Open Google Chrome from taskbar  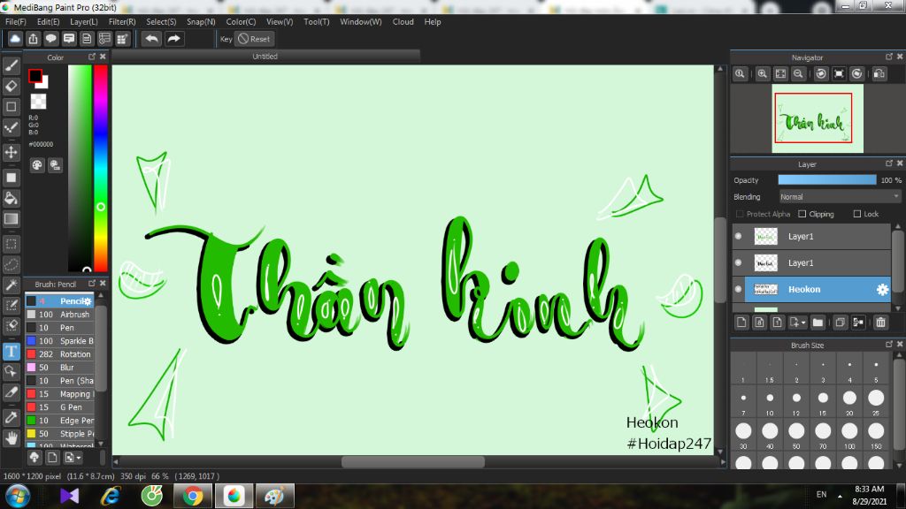[193, 497]
